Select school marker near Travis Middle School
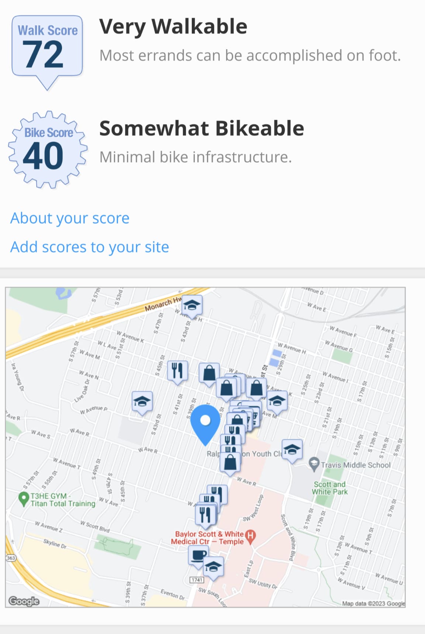Viewport: 425px width, 634px height. click(292, 450)
